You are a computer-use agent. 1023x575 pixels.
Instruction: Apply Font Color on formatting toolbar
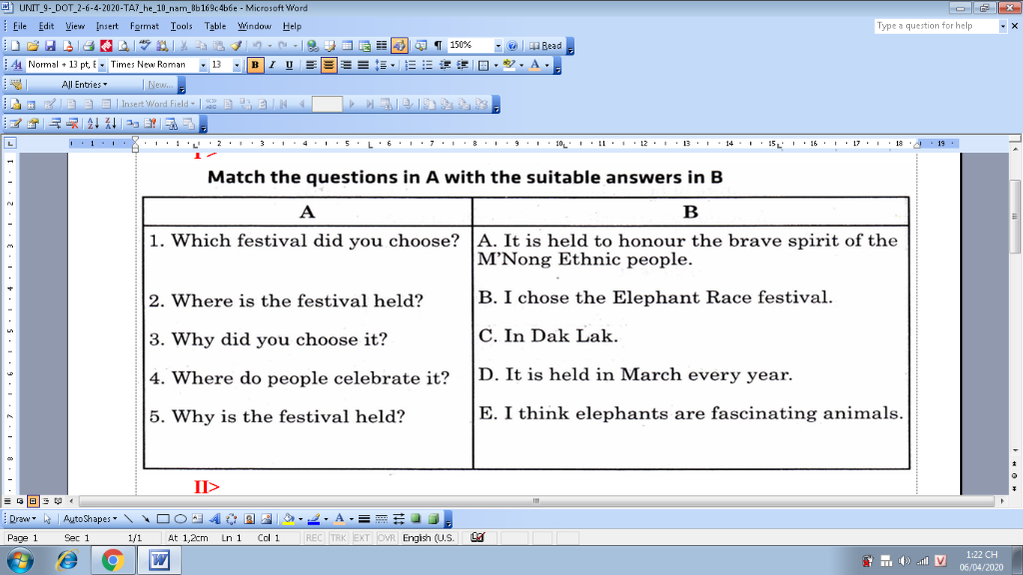(535, 65)
